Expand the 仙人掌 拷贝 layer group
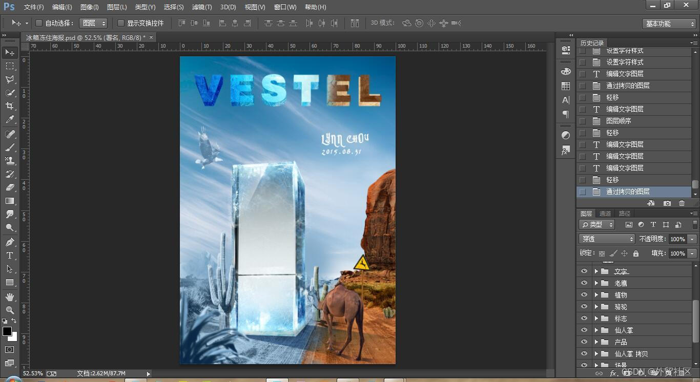The width and height of the screenshot is (700, 382). (x=596, y=353)
